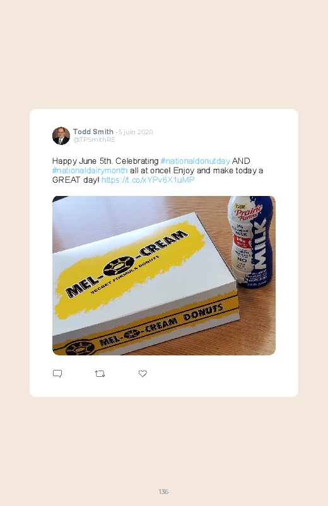Click page number 136 at bottom
Viewport: 328px width, 506px height.
[x=163, y=492]
